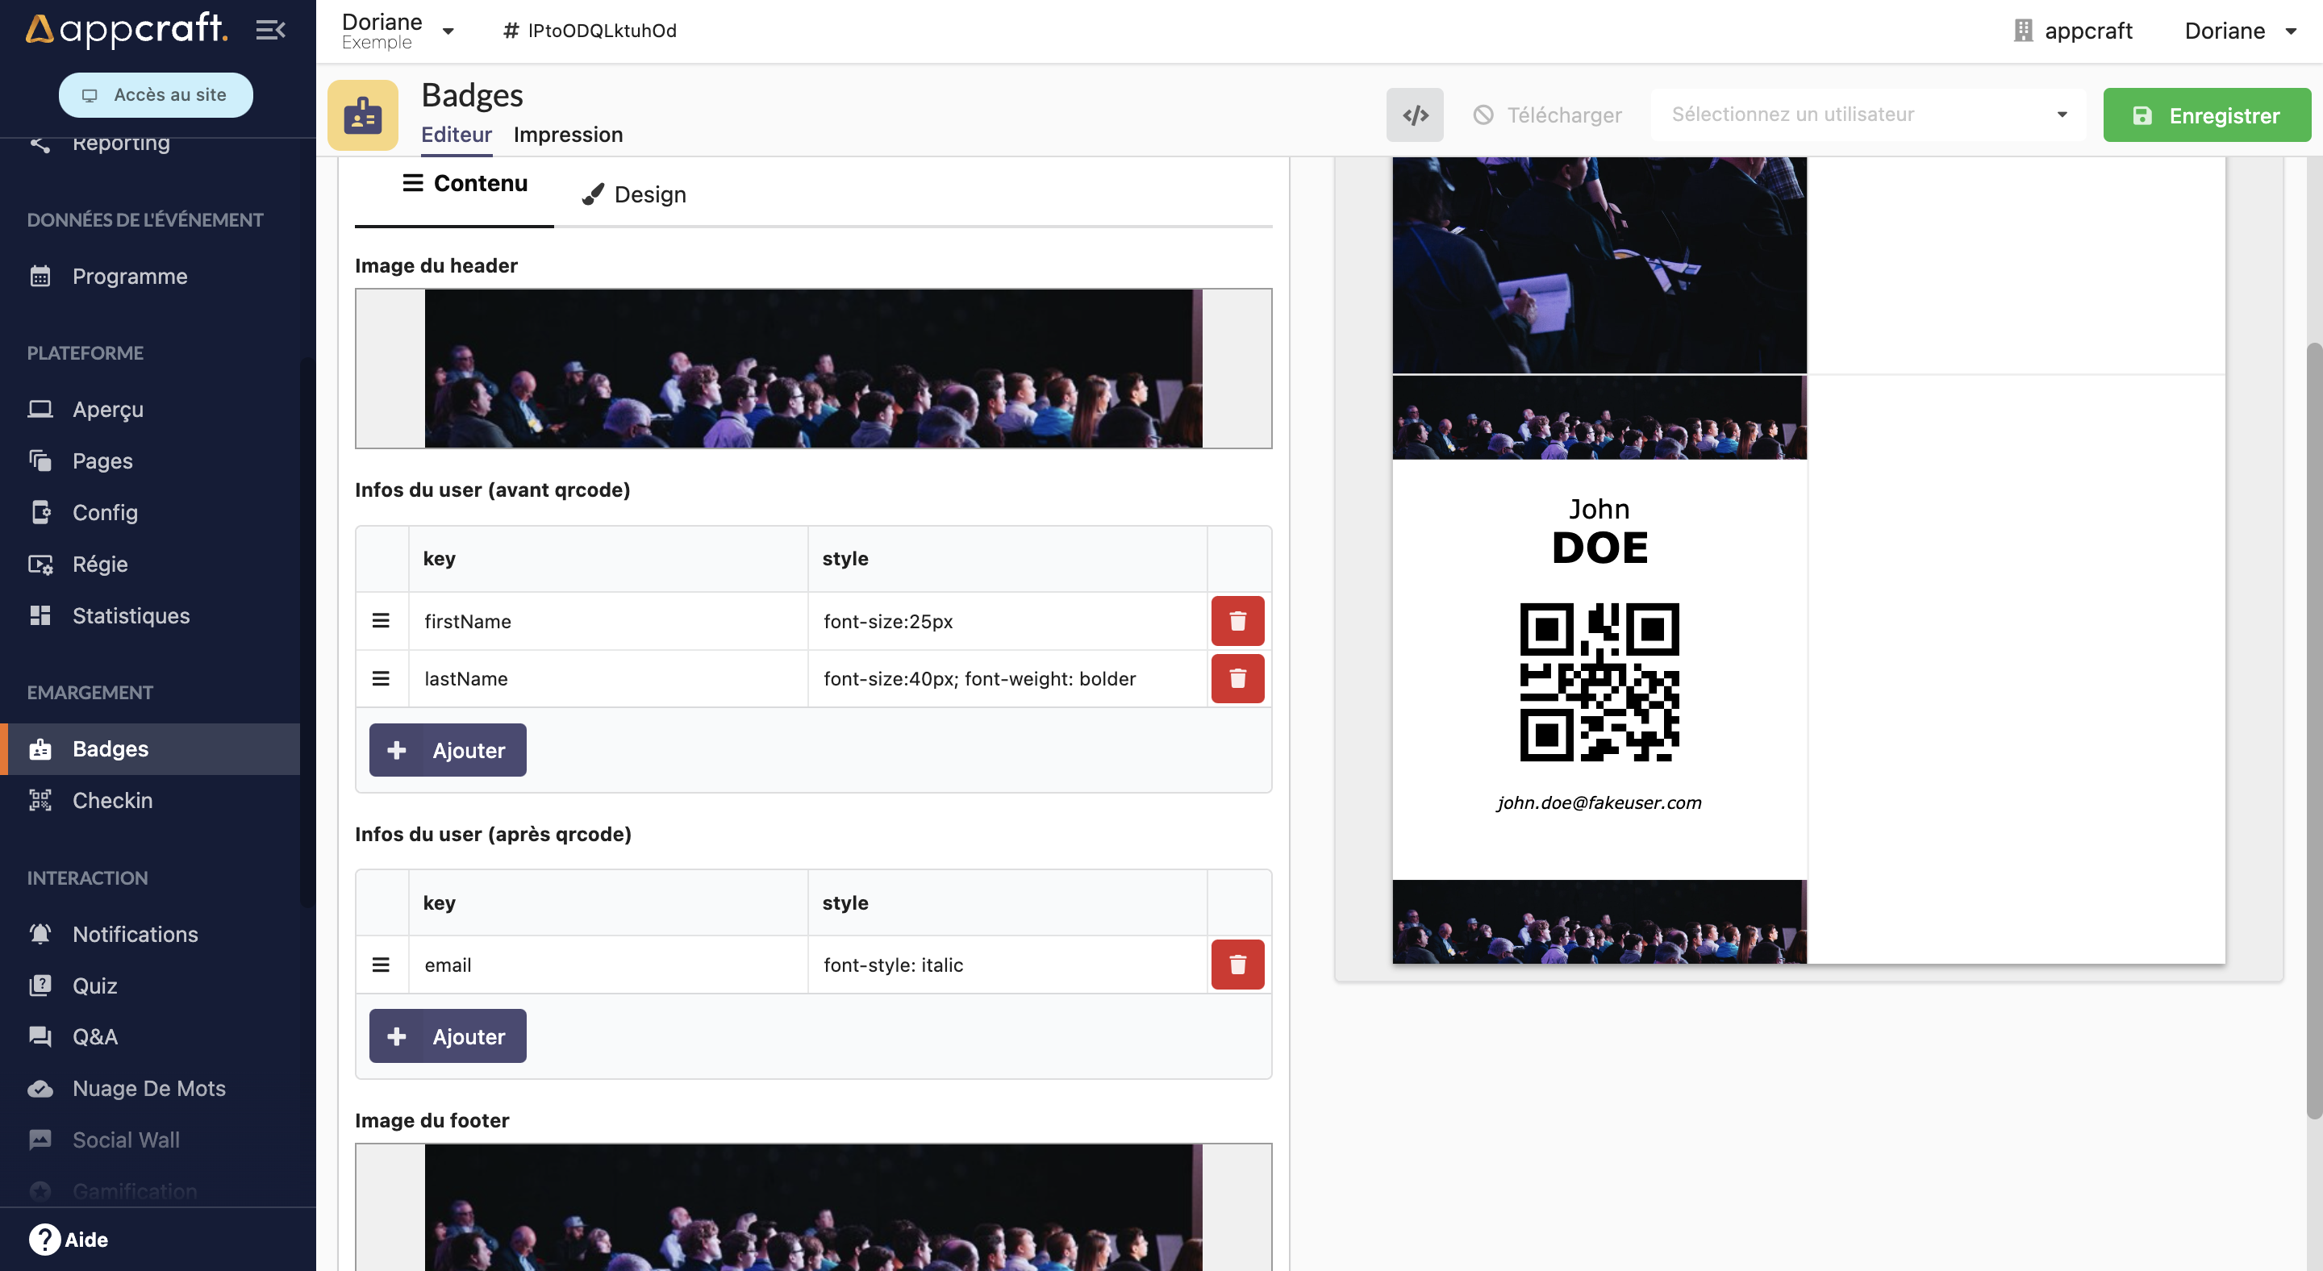Click the Badges header icon

(x=362, y=115)
